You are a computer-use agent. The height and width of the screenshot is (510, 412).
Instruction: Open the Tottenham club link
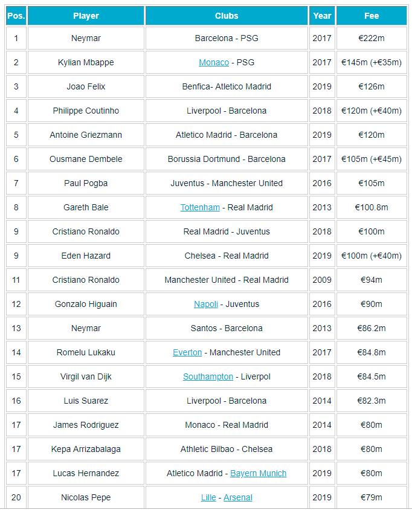pyautogui.click(x=200, y=207)
